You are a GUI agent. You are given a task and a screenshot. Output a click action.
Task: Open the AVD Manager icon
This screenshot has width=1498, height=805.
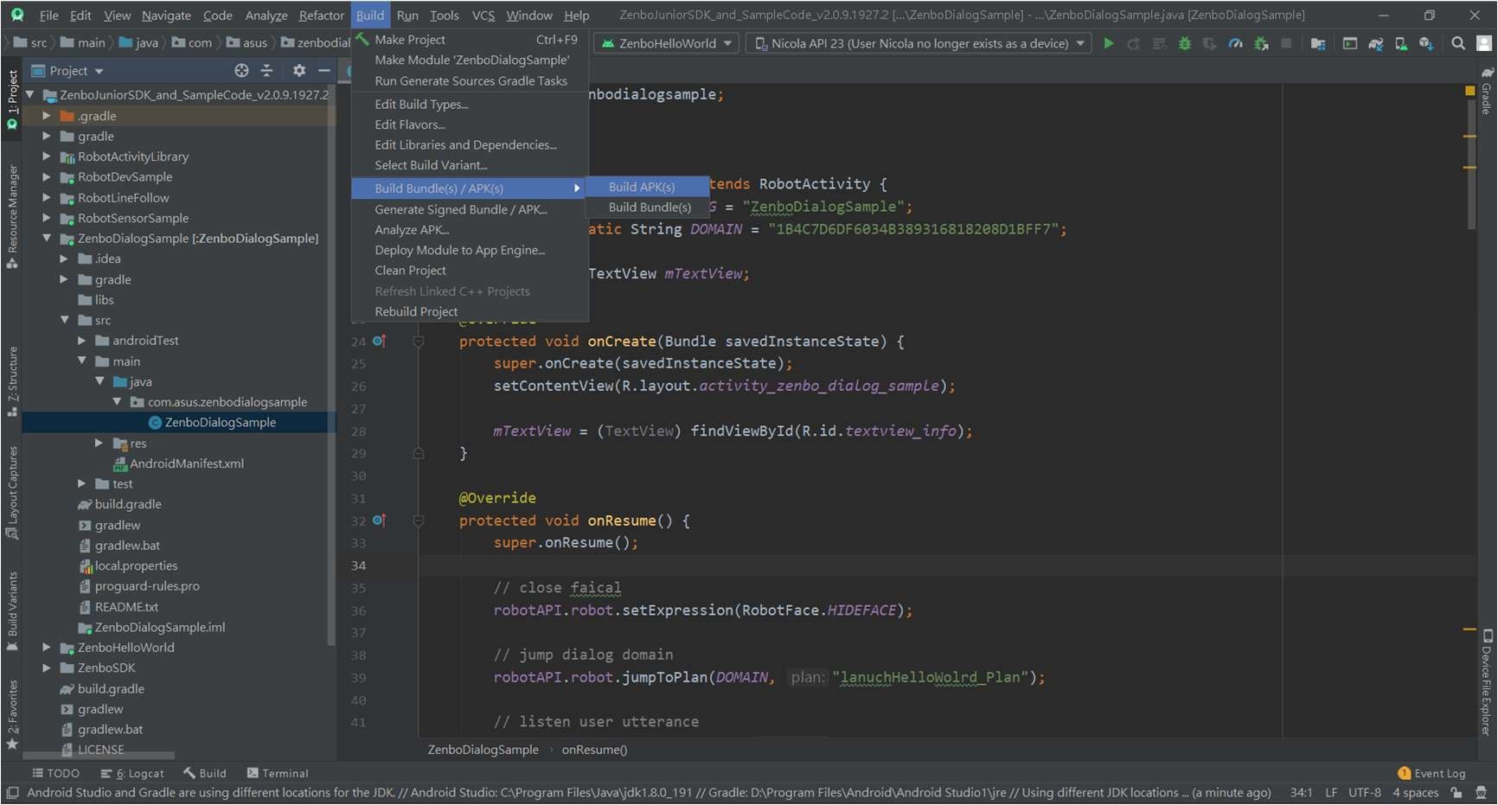click(x=1401, y=43)
